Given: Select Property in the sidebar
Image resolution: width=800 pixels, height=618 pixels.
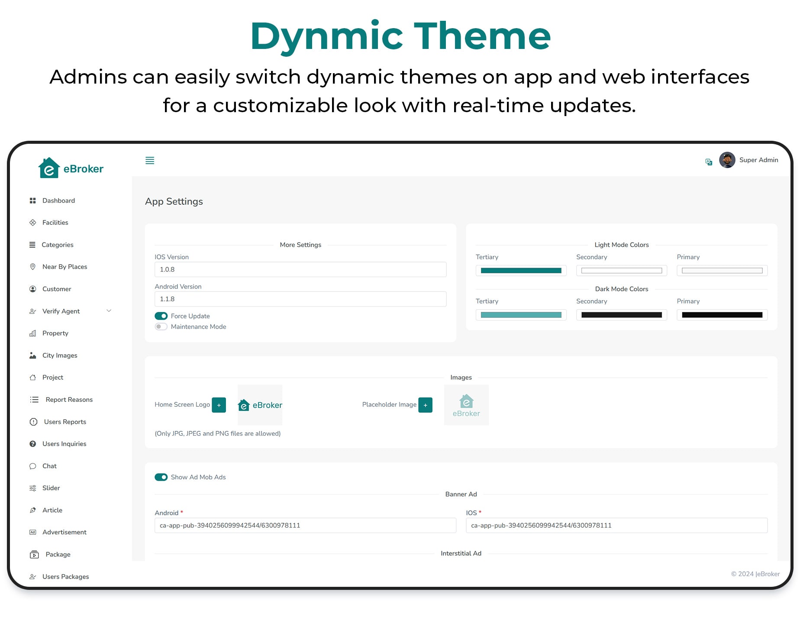Looking at the screenshot, I should pyautogui.click(x=55, y=333).
